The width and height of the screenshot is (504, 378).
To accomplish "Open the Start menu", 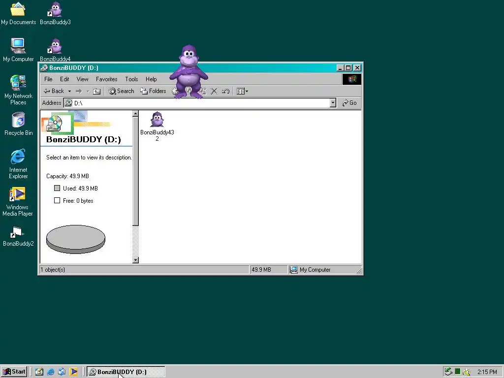I will (14, 372).
